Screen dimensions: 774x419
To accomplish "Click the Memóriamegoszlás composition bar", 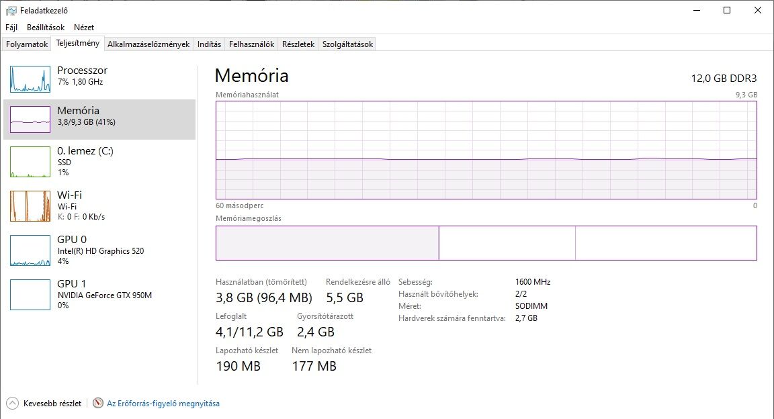I will 486,243.
